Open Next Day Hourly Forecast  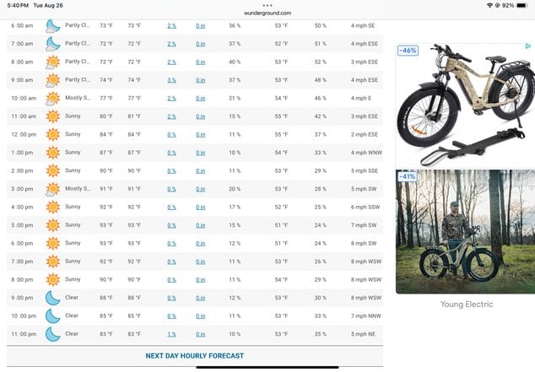[x=195, y=356]
